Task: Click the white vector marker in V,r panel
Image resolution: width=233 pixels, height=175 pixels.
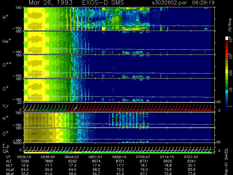Action: tap(76, 108)
